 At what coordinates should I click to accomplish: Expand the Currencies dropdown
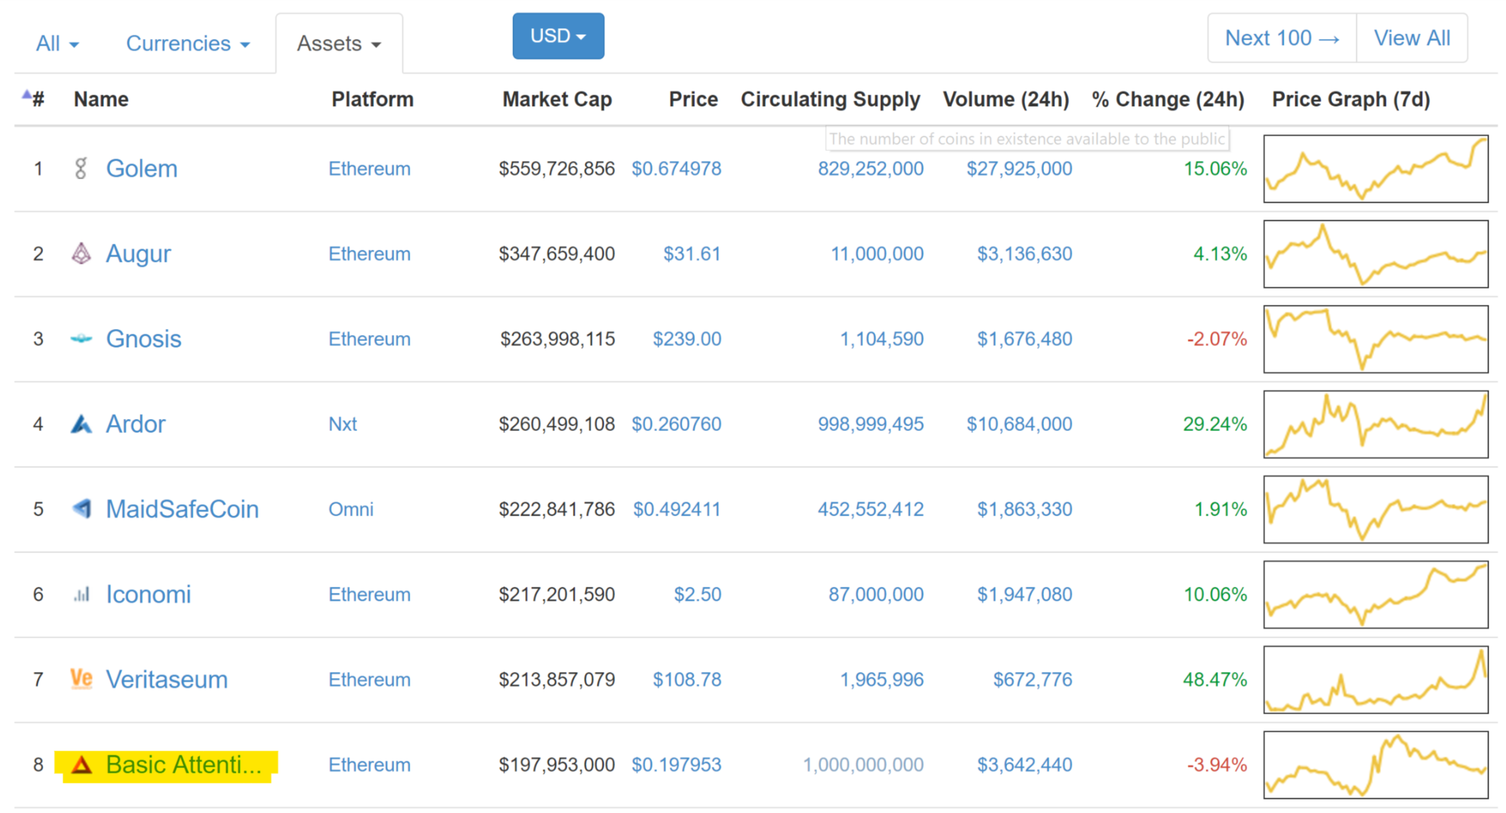click(x=188, y=44)
